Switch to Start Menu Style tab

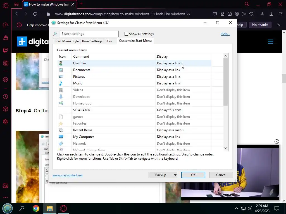pyautogui.click(x=67, y=41)
